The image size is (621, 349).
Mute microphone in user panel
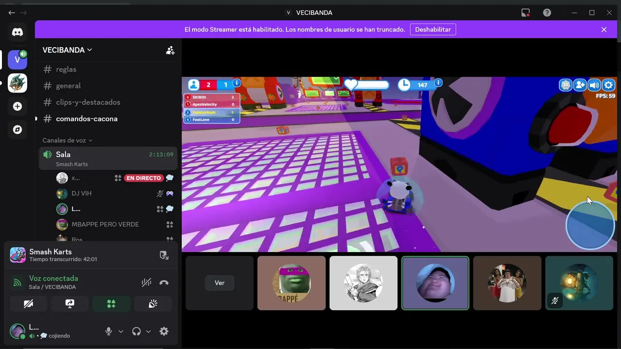tap(109, 331)
